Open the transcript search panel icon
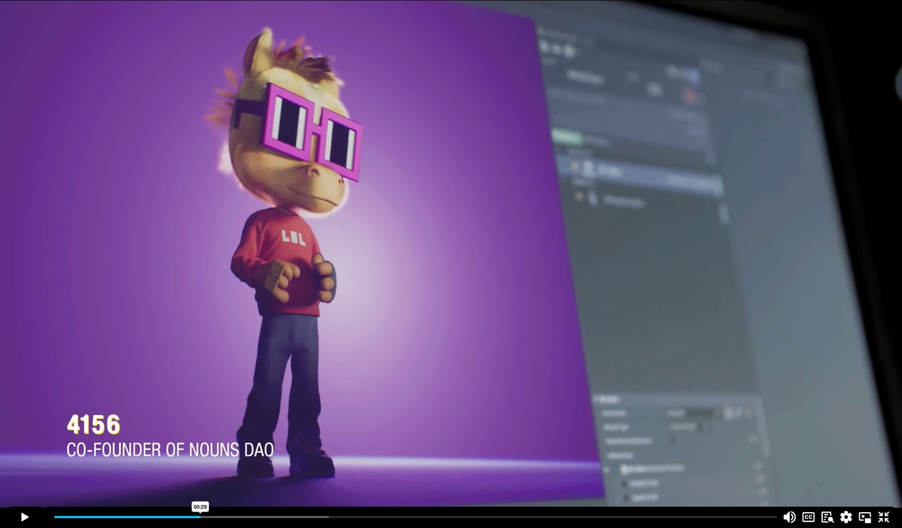Screen dimensions: 902x528 tap(827, 517)
